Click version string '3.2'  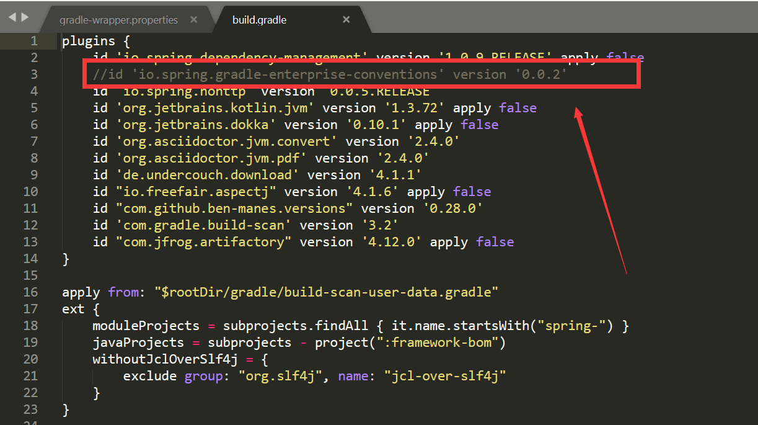point(380,225)
